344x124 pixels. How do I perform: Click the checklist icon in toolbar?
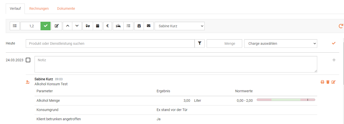pyautogui.click(x=128, y=26)
